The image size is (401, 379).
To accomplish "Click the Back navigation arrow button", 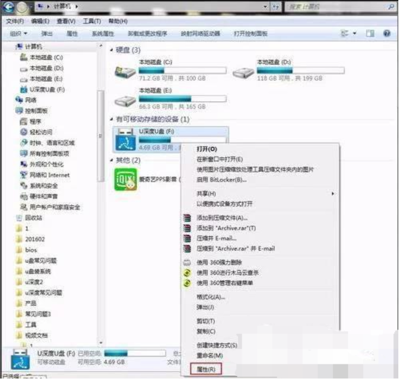I will (8, 7).
